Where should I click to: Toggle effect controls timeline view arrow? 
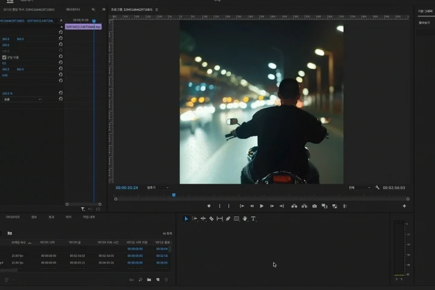coord(61,21)
